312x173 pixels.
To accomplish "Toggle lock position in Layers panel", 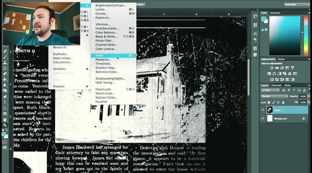I will 278,102.
